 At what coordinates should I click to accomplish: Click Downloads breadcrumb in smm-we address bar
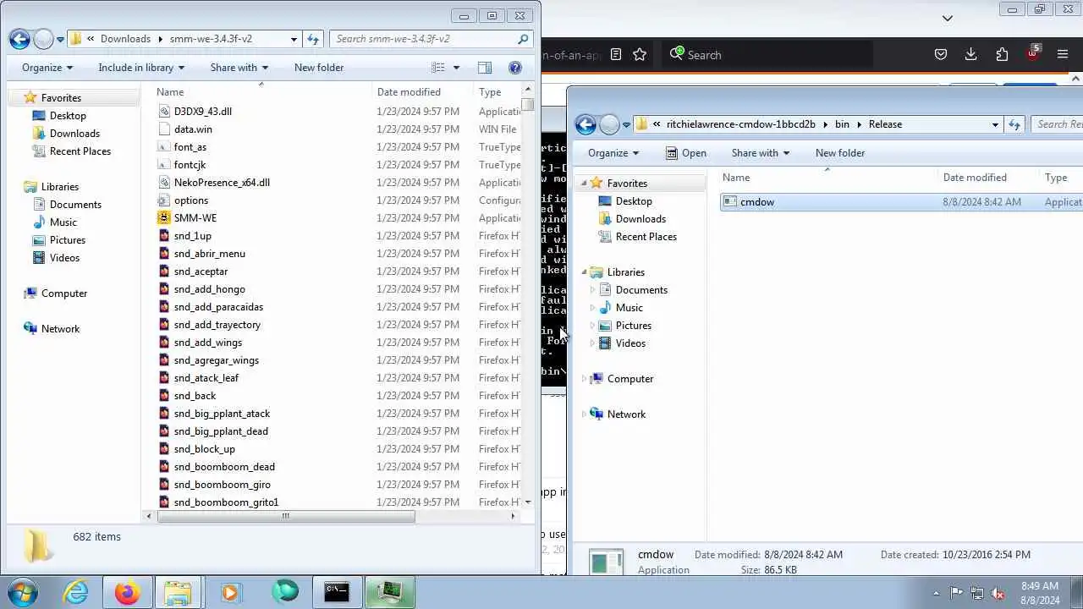[x=125, y=39]
